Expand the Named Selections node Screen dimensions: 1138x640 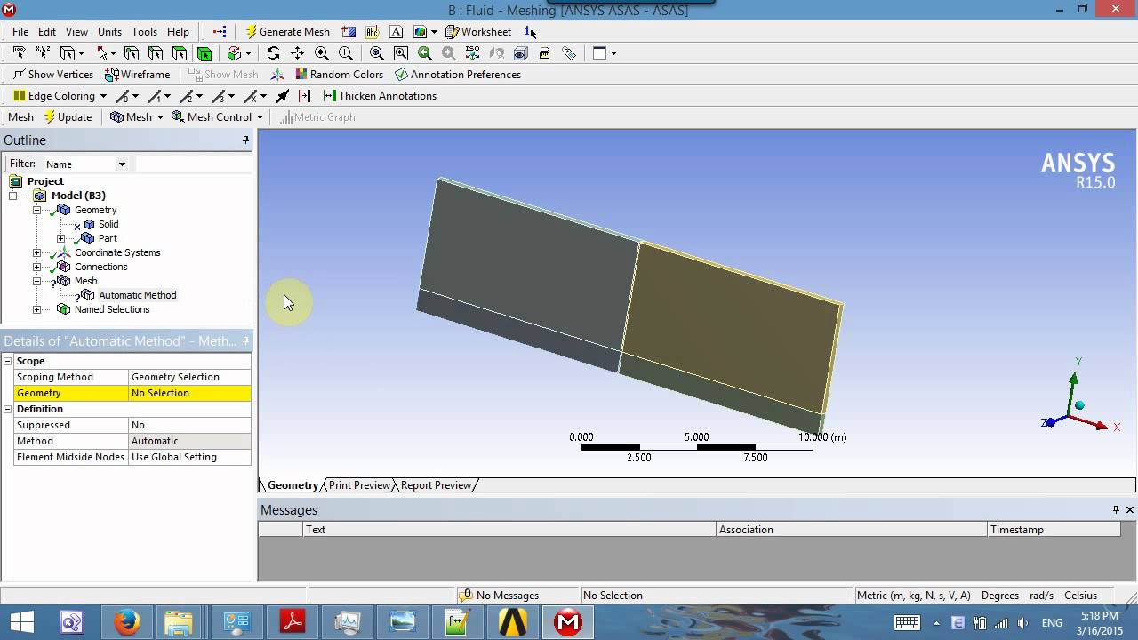pos(37,309)
